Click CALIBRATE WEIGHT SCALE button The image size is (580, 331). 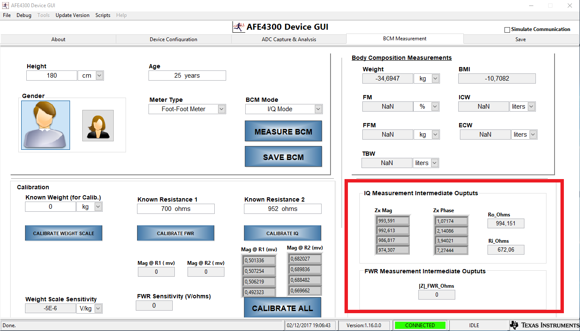pos(64,233)
